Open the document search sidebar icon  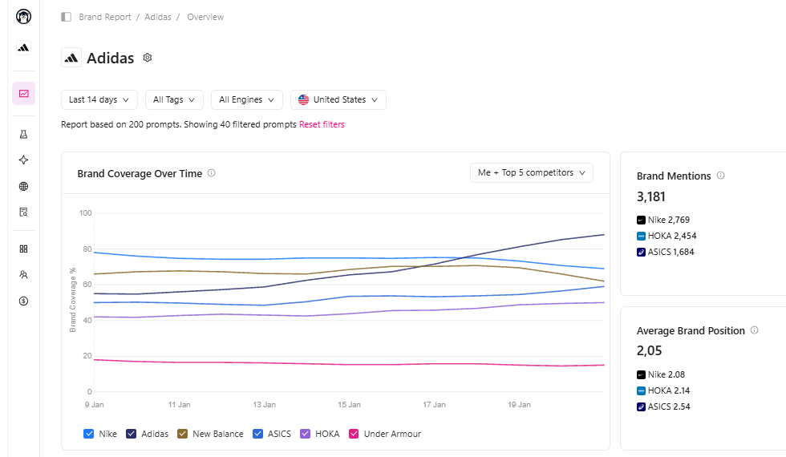(x=23, y=212)
